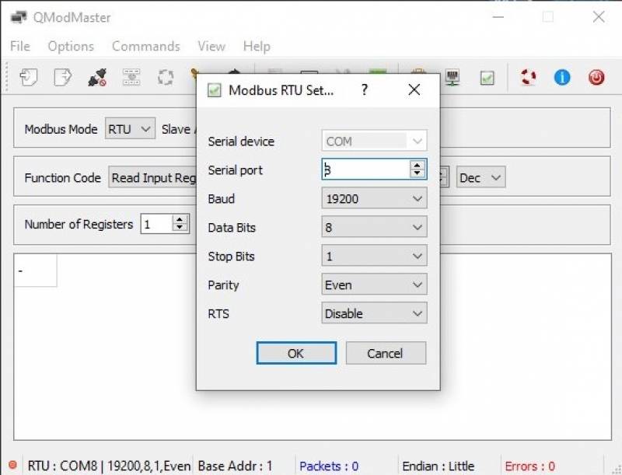Click status bar text 'Packets : 0'
622x475 pixels.
[x=329, y=466]
